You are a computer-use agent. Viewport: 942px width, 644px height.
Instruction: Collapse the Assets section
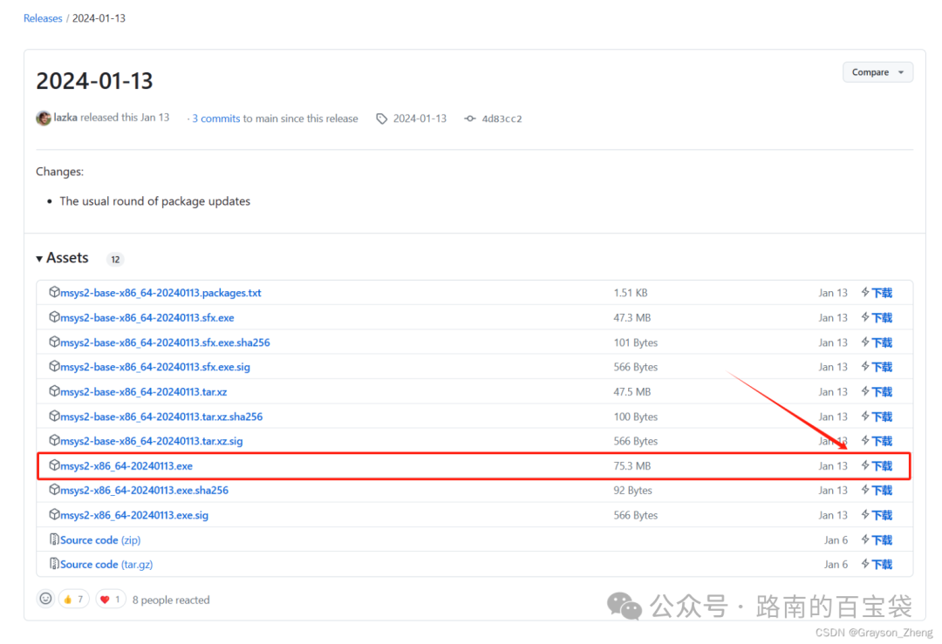tap(63, 258)
